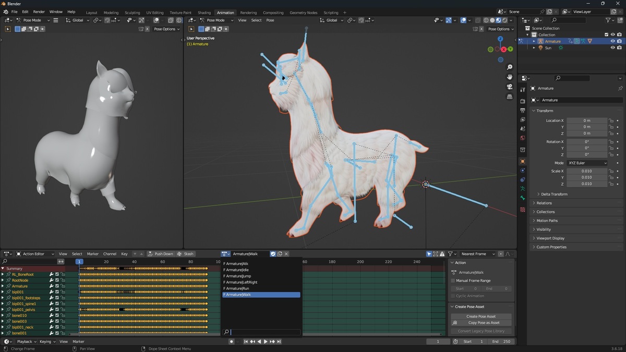Image resolution: width=626 pixels, height=352 pixels.
Task: Toggle Manual Frame Range checkbox
Action: point(453,281)
